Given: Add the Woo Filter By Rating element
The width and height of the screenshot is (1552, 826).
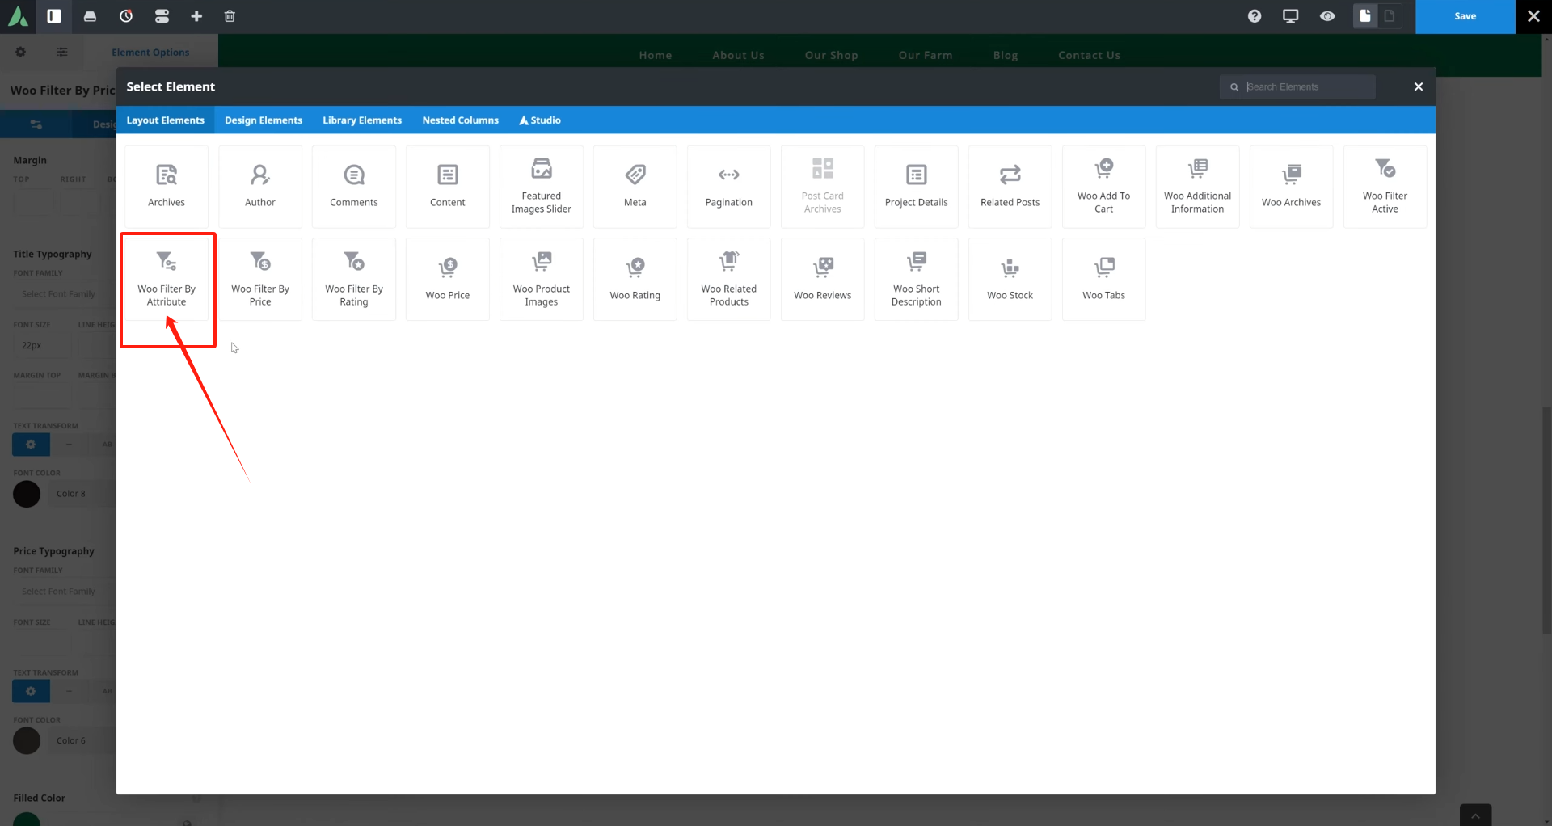Looking at the screenshot, I should [x=354, y=279].
